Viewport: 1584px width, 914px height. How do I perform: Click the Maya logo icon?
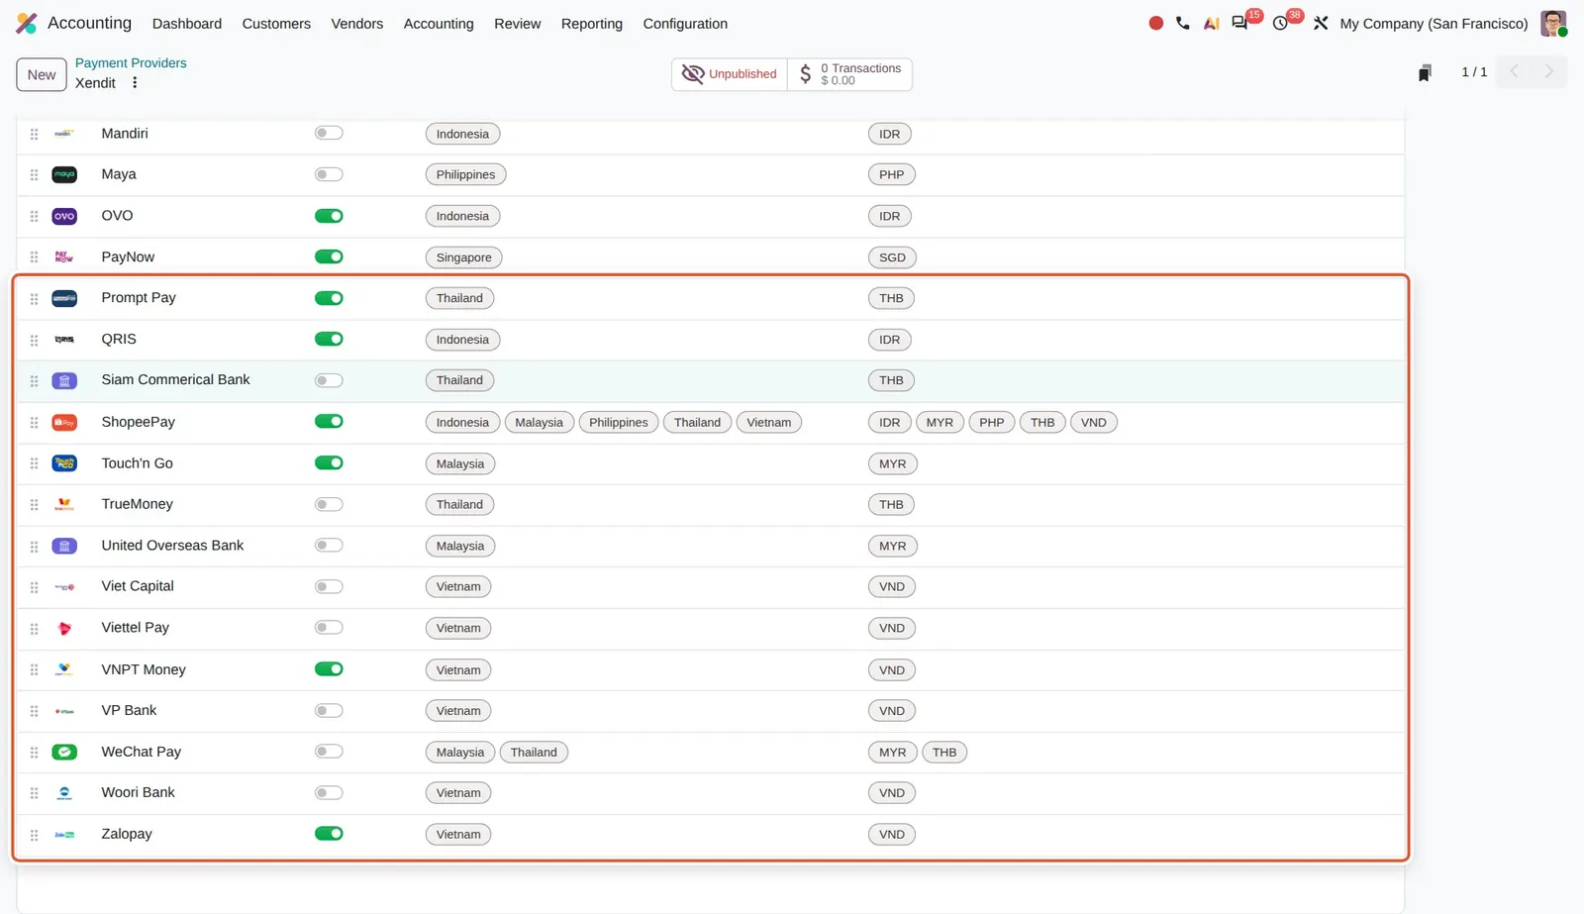tap(64, 174)
